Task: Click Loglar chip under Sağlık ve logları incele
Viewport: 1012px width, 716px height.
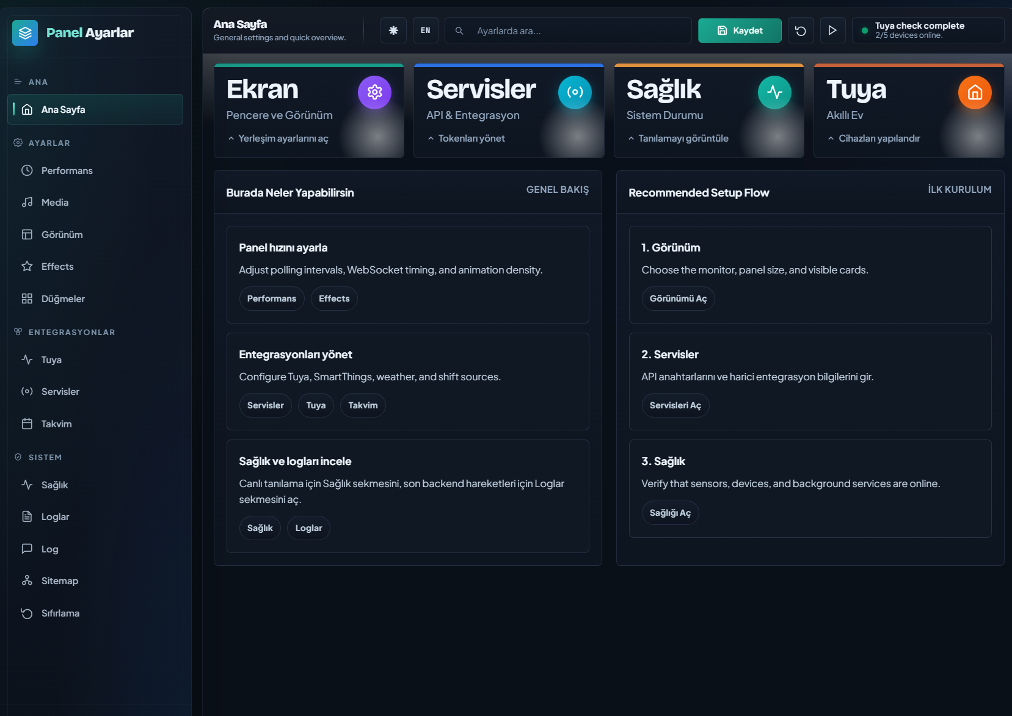Action: pyautogui.click(x=308, y=528)
